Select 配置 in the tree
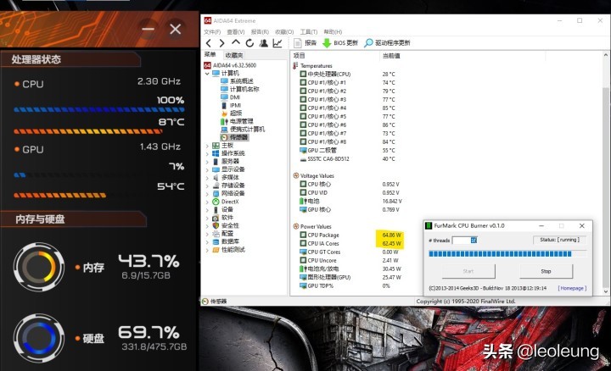611x371 pixels. tap(222, 234)
